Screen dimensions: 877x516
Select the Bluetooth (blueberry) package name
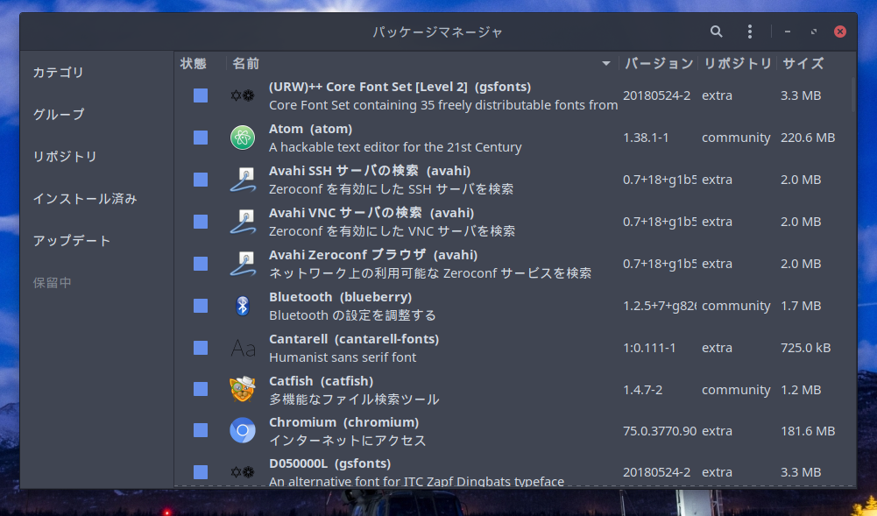pyautogui.click(x=340, y=297)
